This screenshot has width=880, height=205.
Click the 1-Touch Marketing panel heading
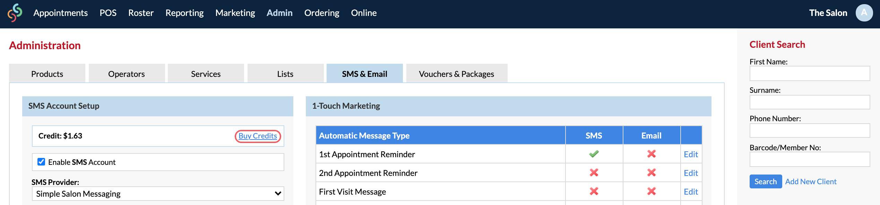(346, 106)
